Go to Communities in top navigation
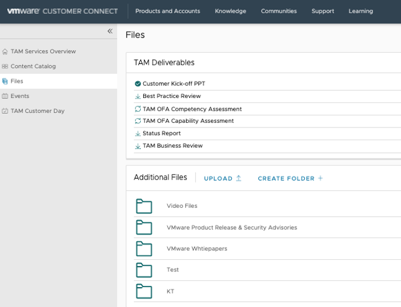The image size is (401, 307). click(x=278, y=11)
